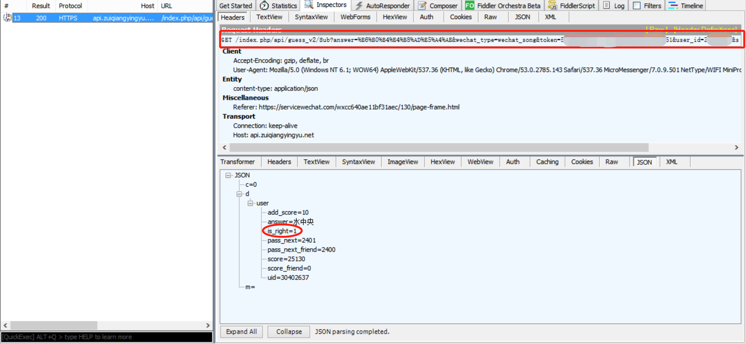Click request headers horizontal scrollbar thumb
Image resolution: width=746 pixels, height=344 pixels.
pyautogui.click(x=439, y=147)
